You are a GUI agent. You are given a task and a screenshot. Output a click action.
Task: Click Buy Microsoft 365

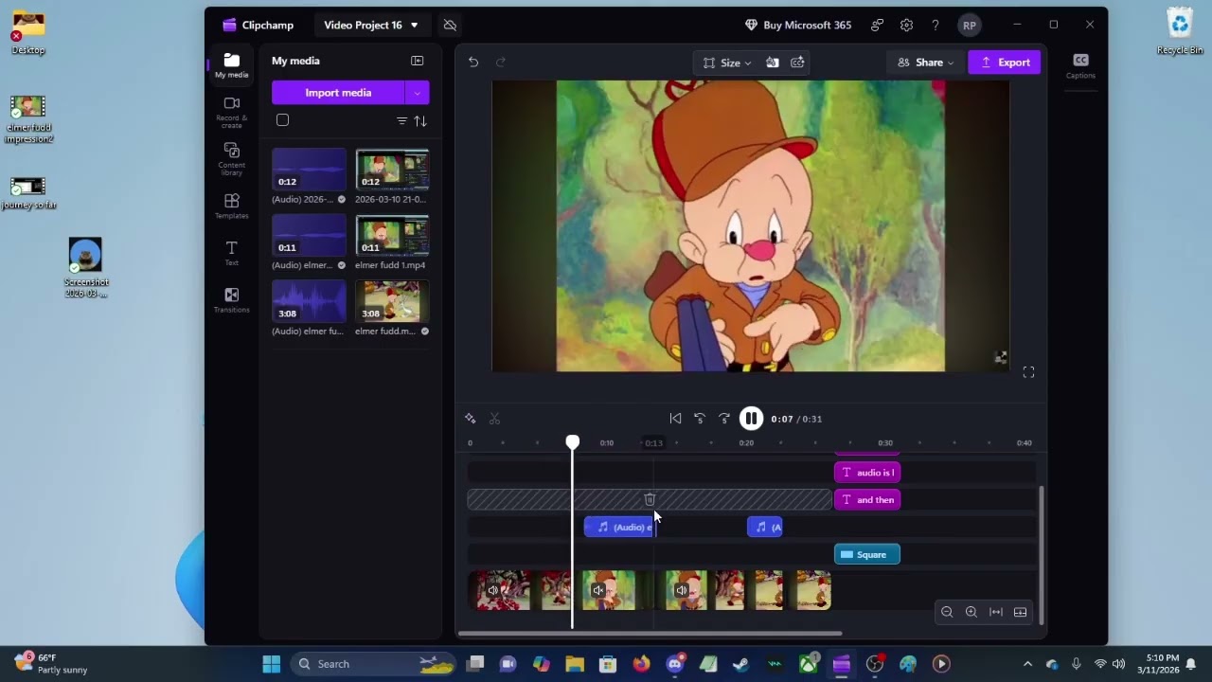pyautogui.click(x=798, y=25)
